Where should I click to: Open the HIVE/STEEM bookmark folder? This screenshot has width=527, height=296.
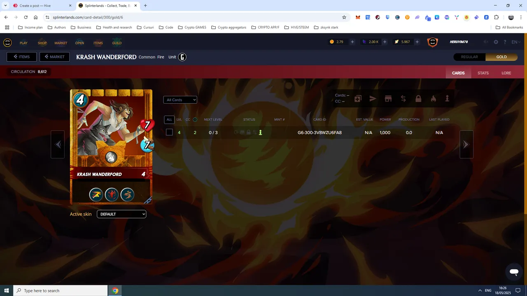pyautogui.click(x=296, y=28)
